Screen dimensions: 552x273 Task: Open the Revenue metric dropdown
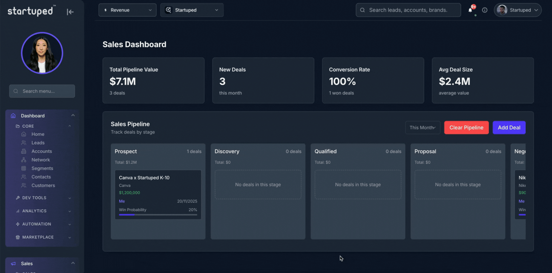(x=127, y=10)
